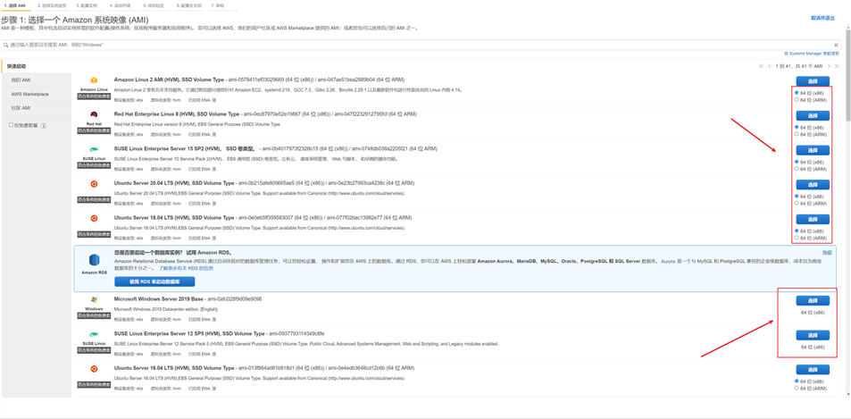
Task: Open 我的 AMI in the sidebar
Action: (x=36, y=80)
